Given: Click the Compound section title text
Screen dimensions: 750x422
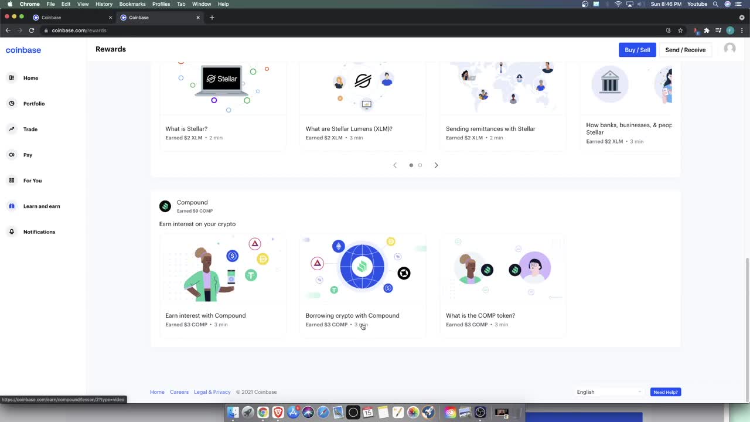Looking at the screenshot, I should click(x=192, y=202).
